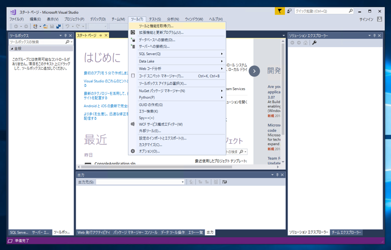Expand the SQL Server(Q) submenu
This screenshot has height=250, width=391.
(181, 54)
